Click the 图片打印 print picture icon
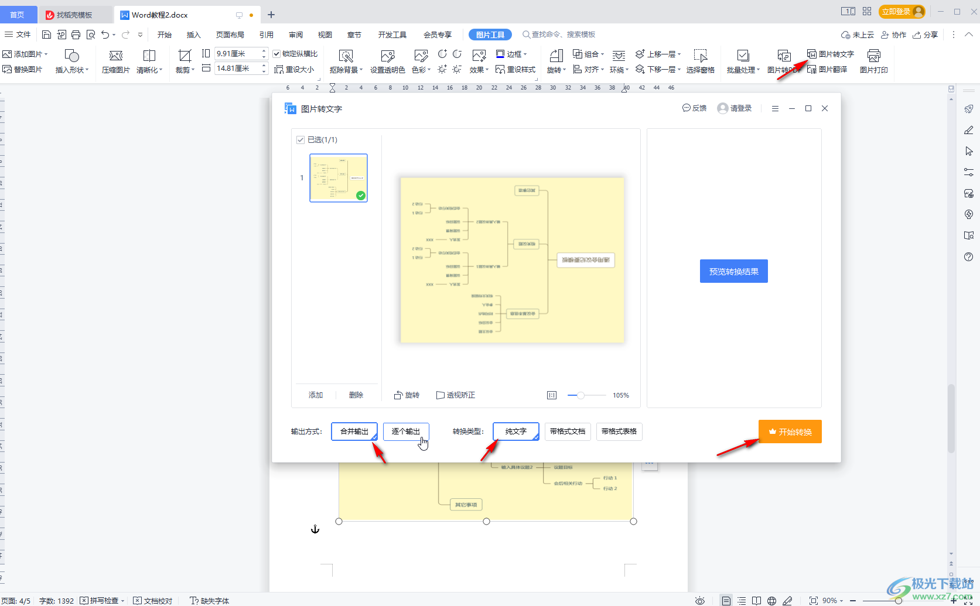The height and width of the screenshot is (606, 980). coord(873,56)
